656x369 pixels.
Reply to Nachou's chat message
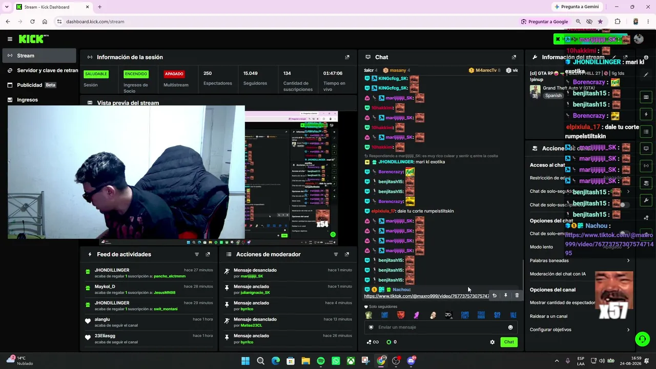(x=495, y=295)
